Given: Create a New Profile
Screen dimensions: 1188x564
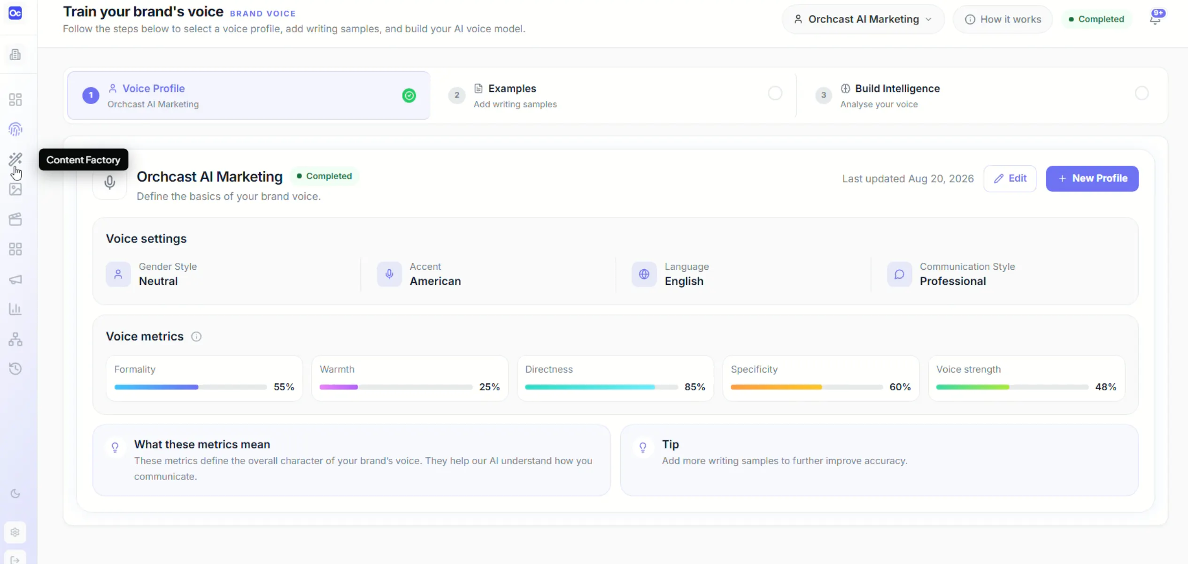Looking at the screenshot, I should pyautogui.click(x=1092, y=178).
